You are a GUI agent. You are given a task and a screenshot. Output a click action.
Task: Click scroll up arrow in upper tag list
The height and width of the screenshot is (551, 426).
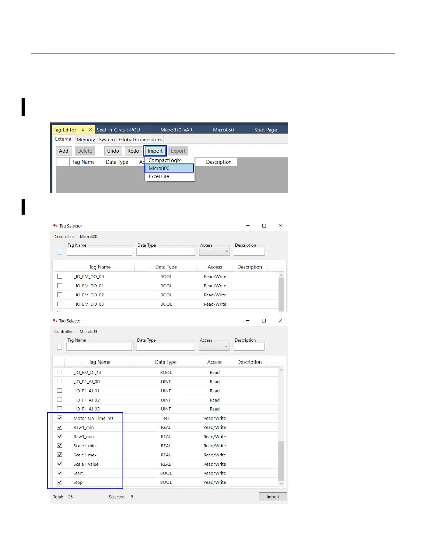pyautogui.click(x=281, y=275)
